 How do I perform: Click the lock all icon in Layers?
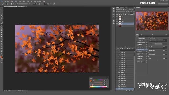(x=125, y=14)
